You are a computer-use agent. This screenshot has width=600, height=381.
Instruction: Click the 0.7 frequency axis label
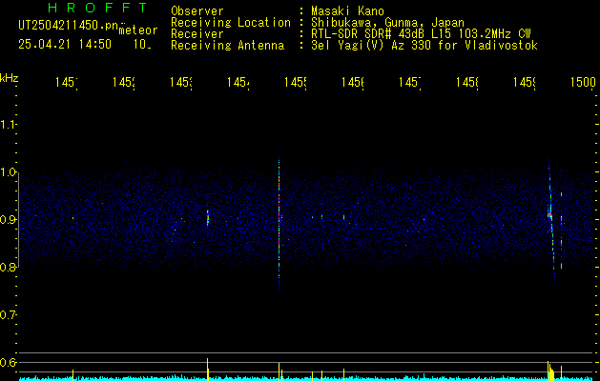coord(8,315)
